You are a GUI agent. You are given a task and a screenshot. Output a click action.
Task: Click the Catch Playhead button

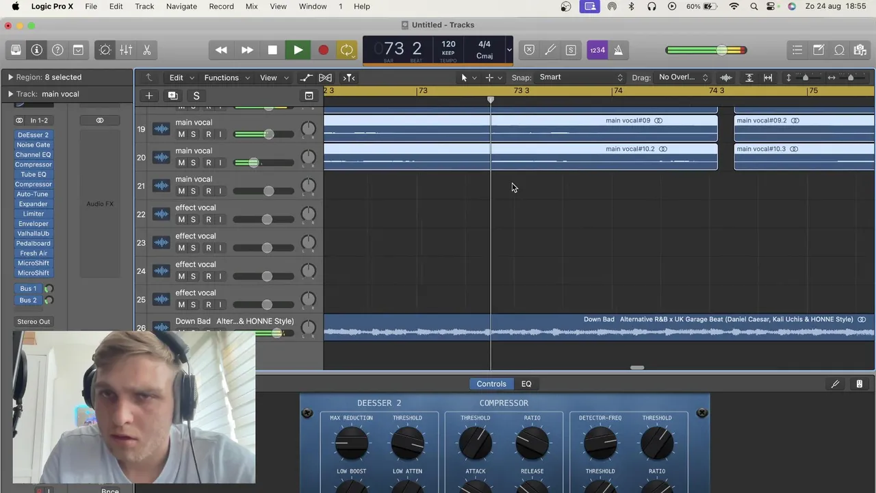349,78
